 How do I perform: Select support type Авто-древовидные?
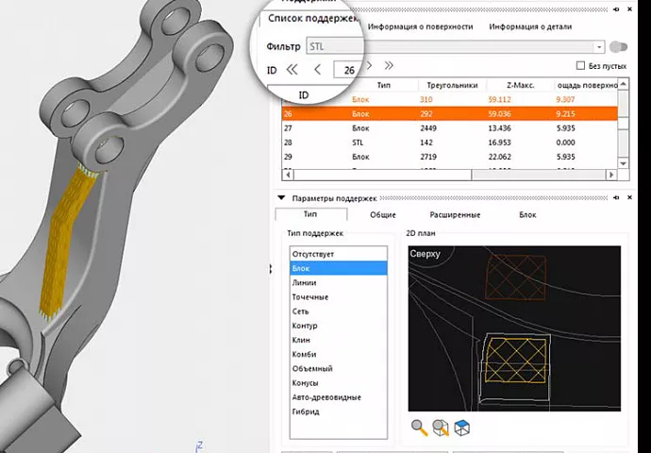[339, 397]
